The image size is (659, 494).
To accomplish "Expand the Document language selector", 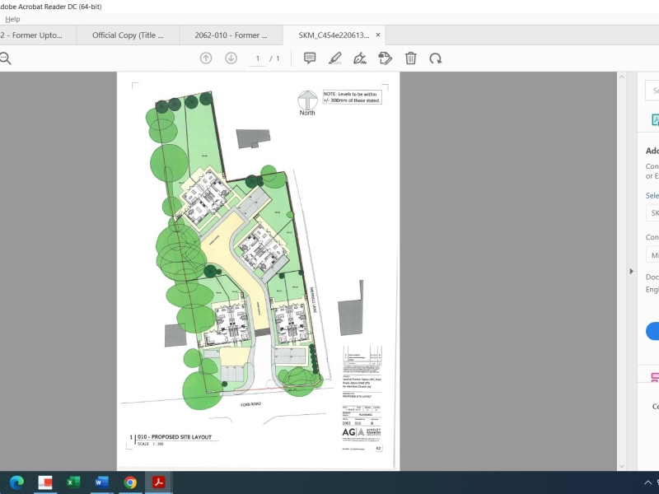I will coord(651,289).
